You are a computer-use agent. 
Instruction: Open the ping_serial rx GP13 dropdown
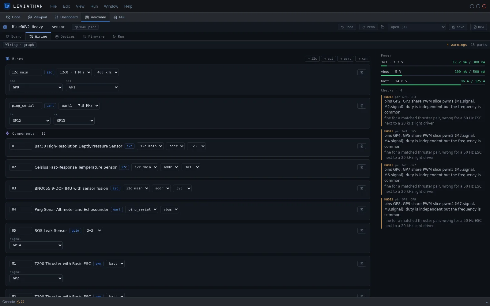[74, 121]
